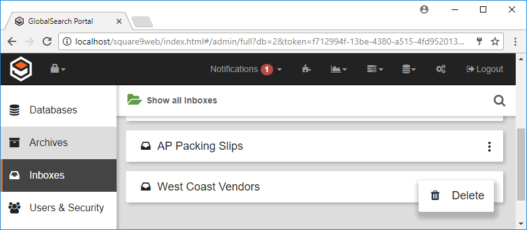The height and width of the screenshot is (230, 527).
Task: Click the gears settings icon
Action: [441, 69]
